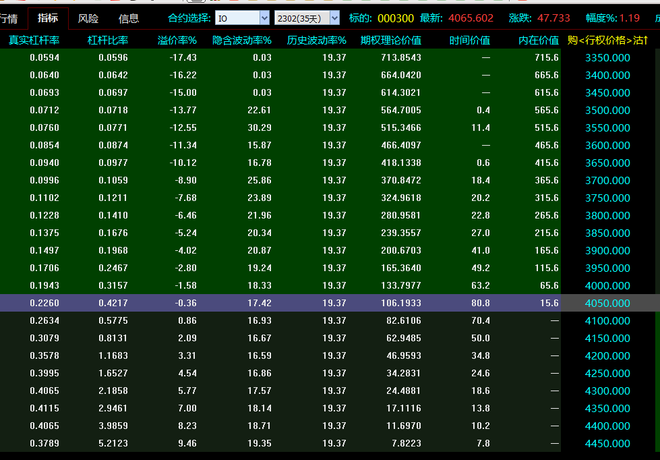This screenshot has height=460, width=660.
Task: Click the 4000.000 strike price cell
Action: tap(607, 286)
